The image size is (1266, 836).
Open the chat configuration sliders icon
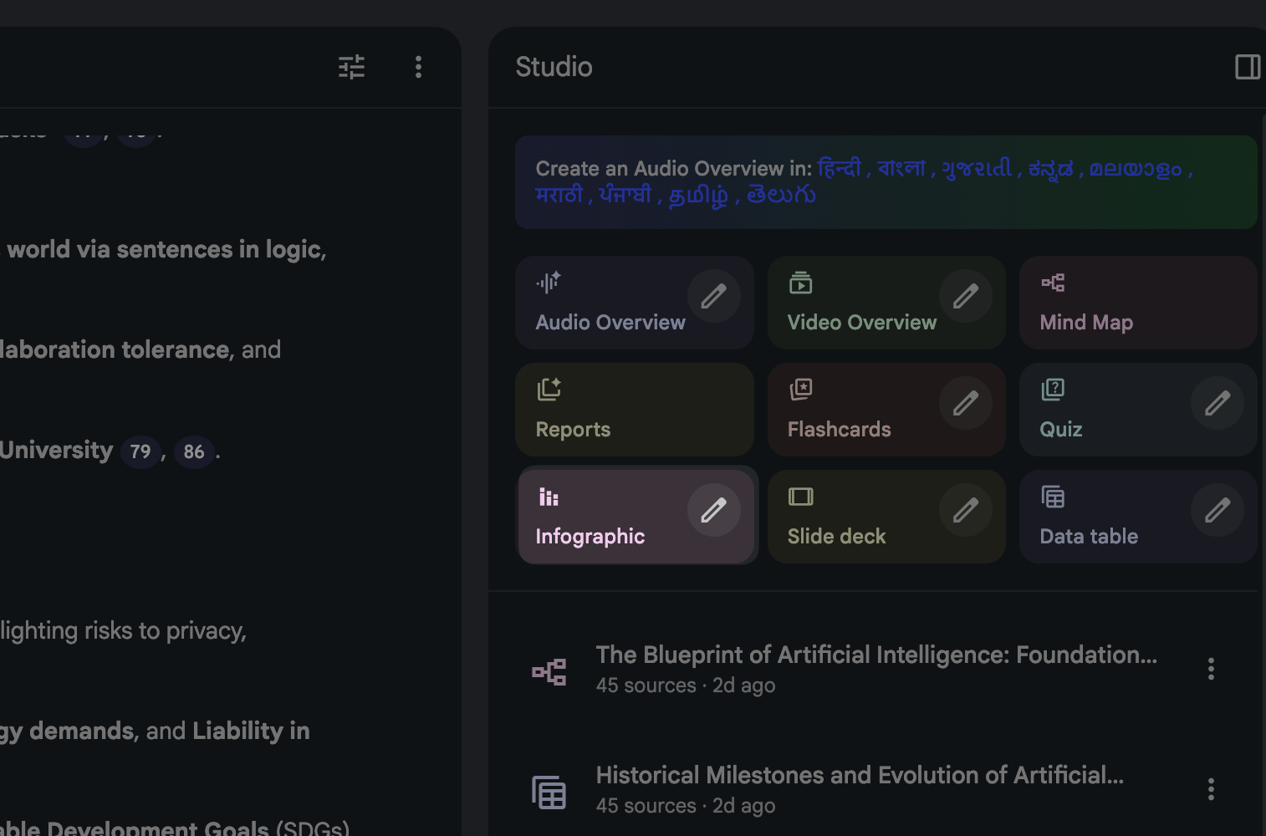tap(351, 67)
